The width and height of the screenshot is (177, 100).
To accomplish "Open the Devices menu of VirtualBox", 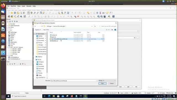I will (x=29, y=6).
